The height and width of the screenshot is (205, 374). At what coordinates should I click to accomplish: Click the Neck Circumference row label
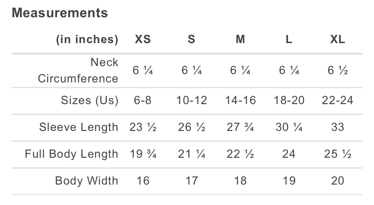(x=78, y=70)
